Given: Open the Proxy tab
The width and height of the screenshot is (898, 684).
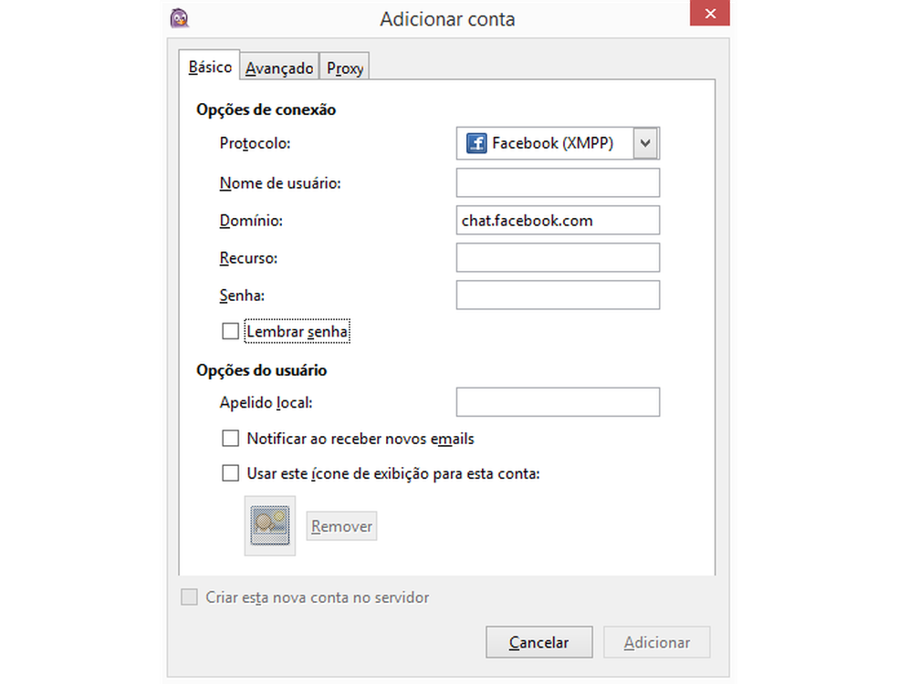Looking at the screenshot, I should (345, 68).
